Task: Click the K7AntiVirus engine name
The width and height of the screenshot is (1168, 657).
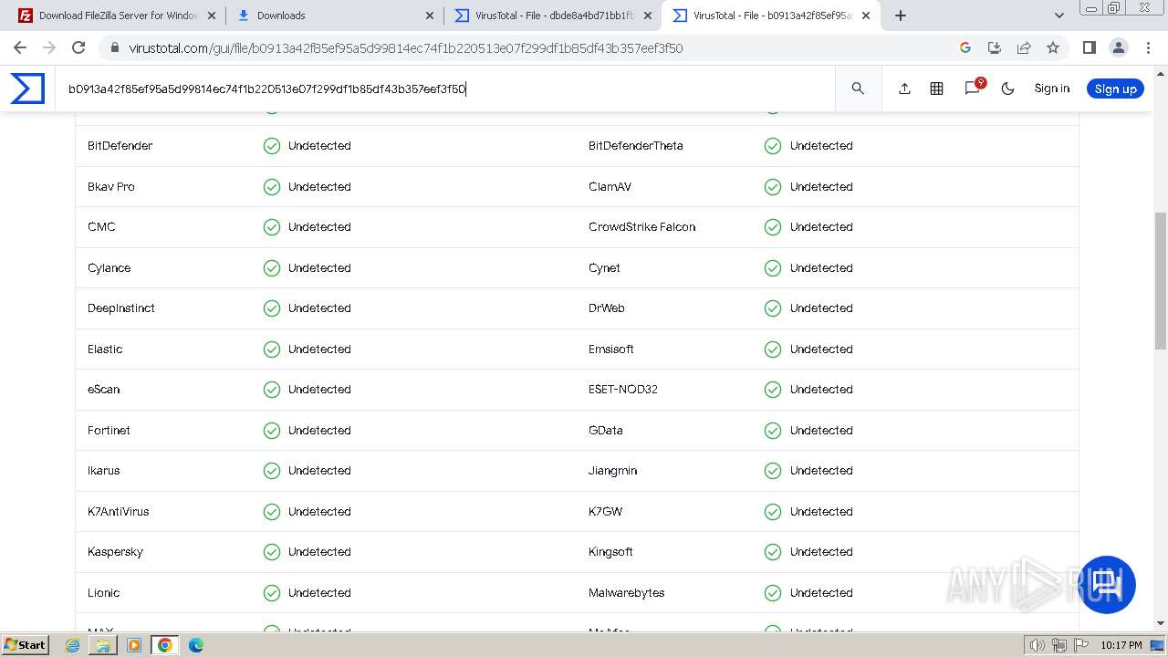Action: tap(118, 512)
